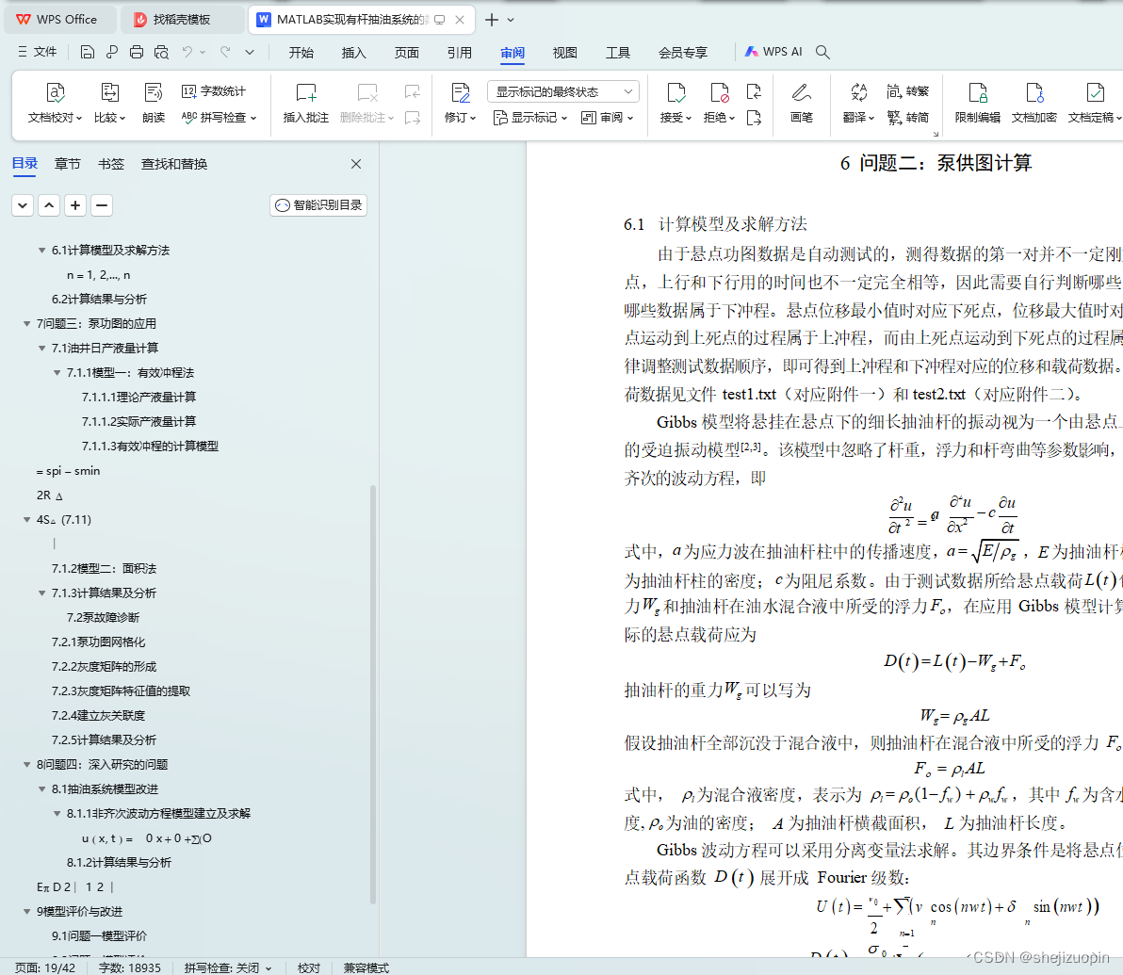Click the expand level plus button in outline
The width and height of the screenshot is (1123, 975).
pyautogui.click(x=75, y=205)
